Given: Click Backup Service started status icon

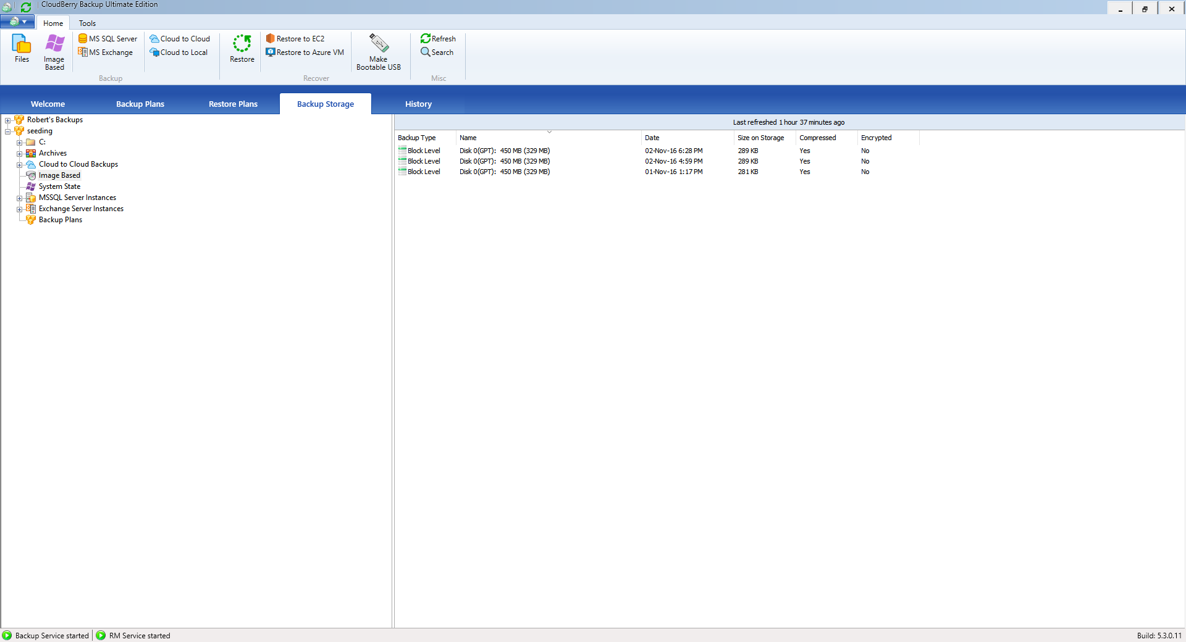Looking at the screenshot, I should point(7,635).
